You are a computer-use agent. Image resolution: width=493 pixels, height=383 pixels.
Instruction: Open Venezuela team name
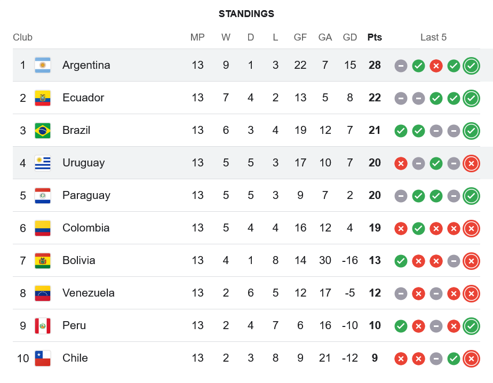pyautogui.click(x=89, y=293)
